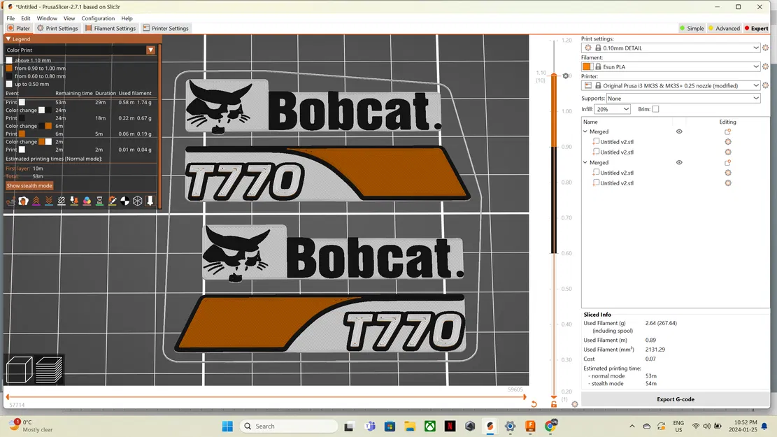Hide the first Merged object with its eye icon
This screenshot has height=437, width=777.
pyautogui.click(x=678, y=131)
